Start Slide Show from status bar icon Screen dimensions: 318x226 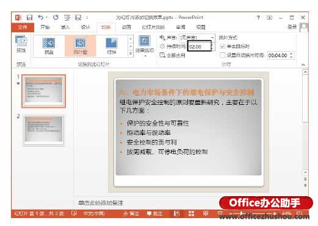pos(220,213)
